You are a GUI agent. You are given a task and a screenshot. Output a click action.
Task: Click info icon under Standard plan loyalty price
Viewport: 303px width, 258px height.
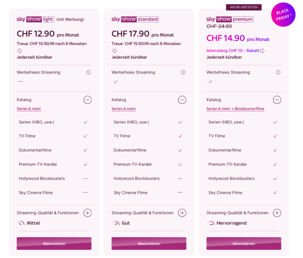[x=115, y=51]
